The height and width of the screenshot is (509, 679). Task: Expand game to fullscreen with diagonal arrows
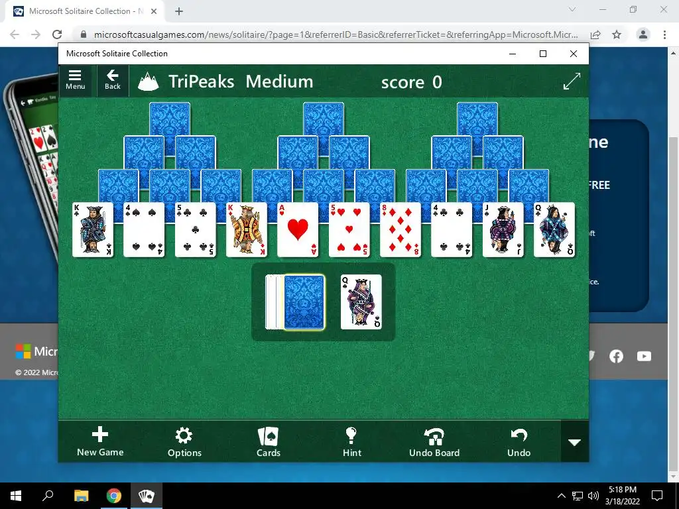coord(572,81)
